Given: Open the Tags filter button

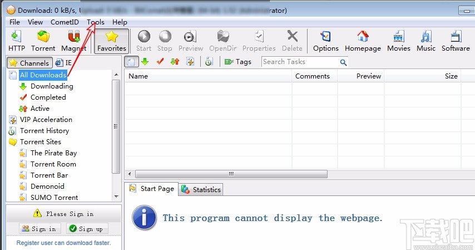Looking at the screenshot, I should (238, 62).
